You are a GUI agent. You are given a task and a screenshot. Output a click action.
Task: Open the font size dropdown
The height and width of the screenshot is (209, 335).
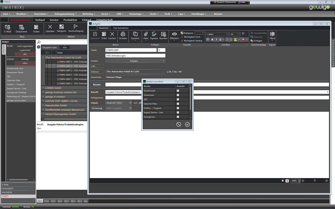(240, 34)
